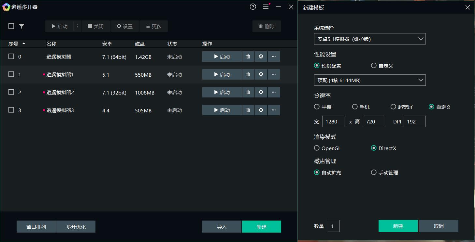Select DirectX render mode
This screenshot has height=242, width=475.
tap(374, 148)
